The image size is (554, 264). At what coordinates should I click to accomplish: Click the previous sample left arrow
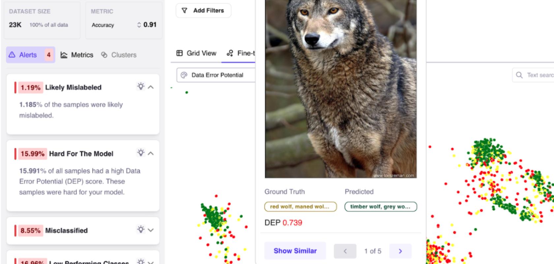[x=345, y=251]
